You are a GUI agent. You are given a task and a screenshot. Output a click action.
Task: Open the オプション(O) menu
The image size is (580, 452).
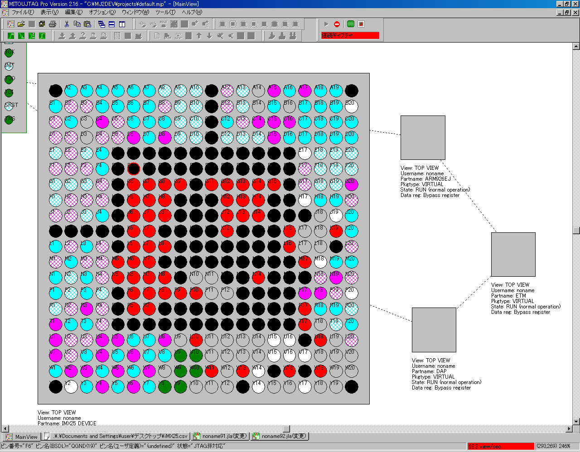(102, 12)
